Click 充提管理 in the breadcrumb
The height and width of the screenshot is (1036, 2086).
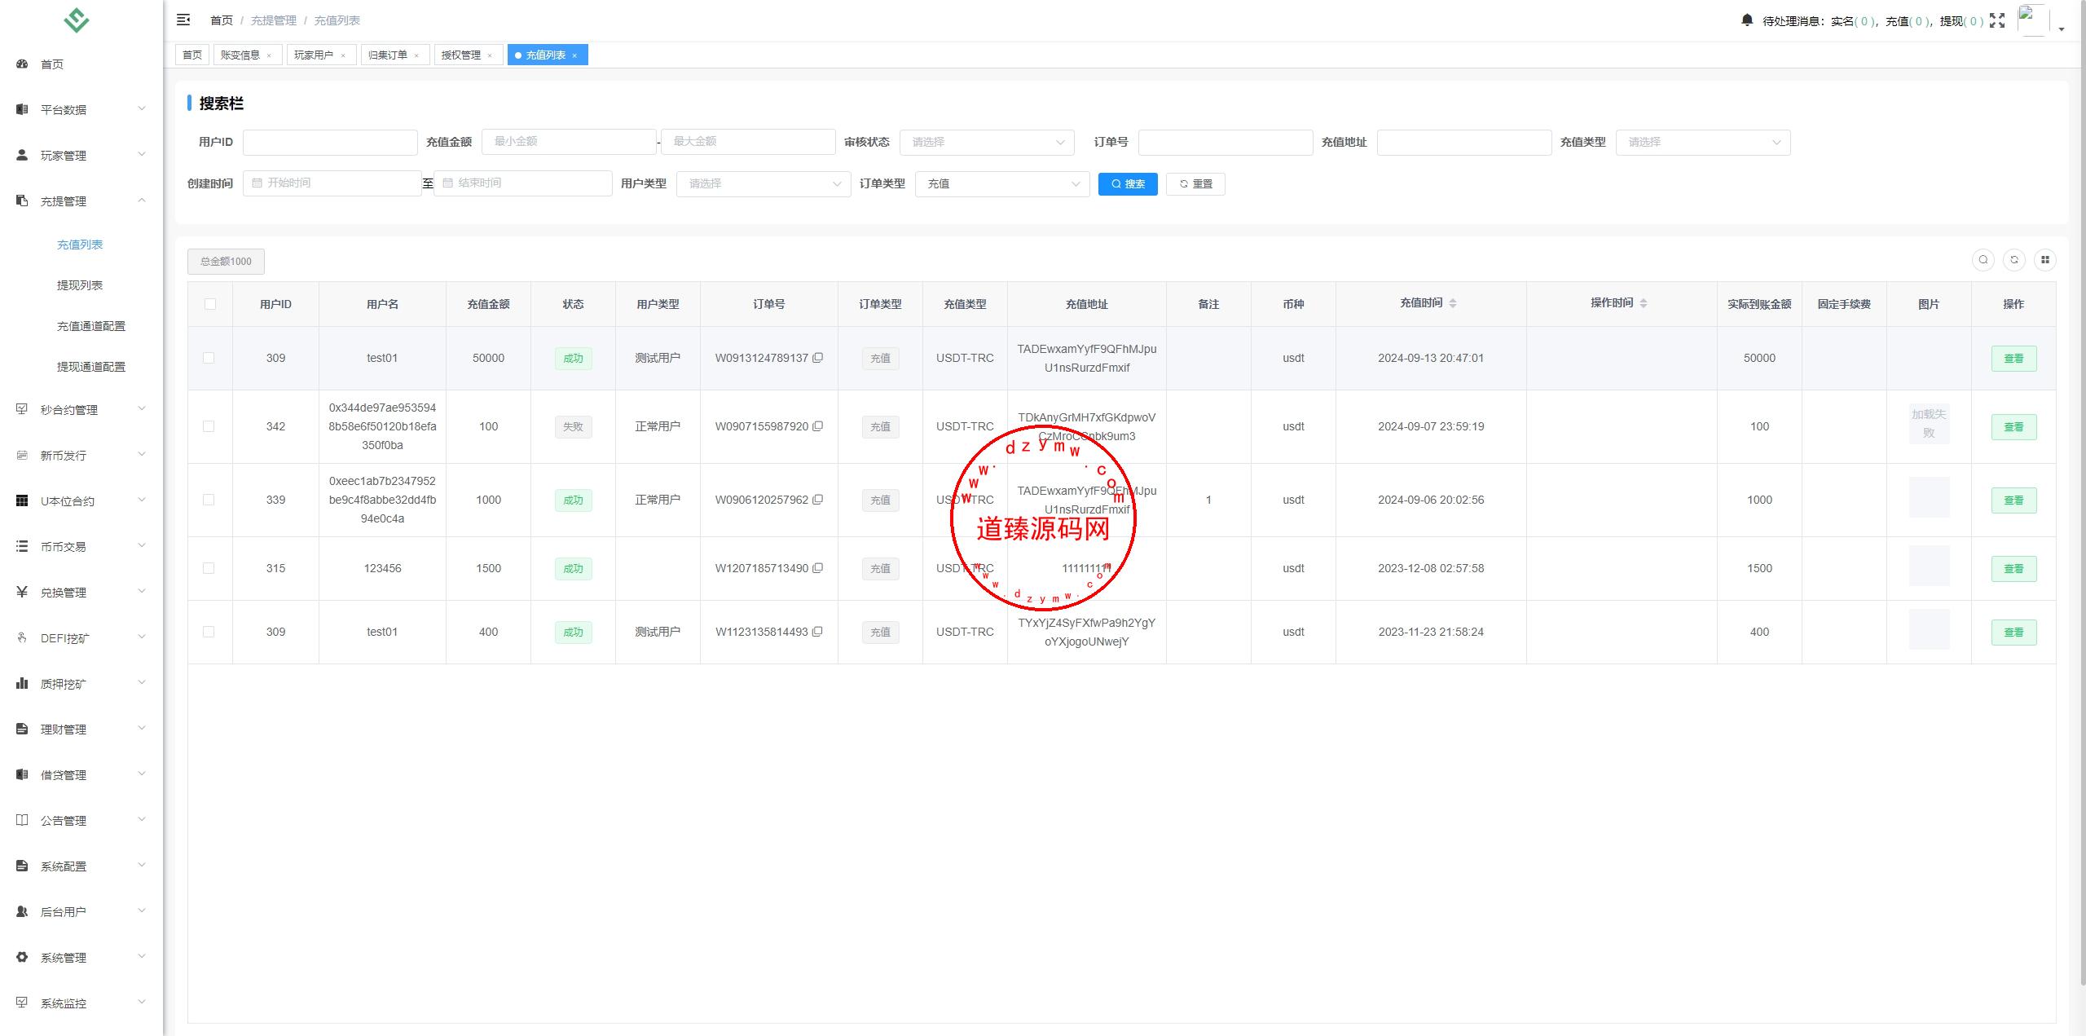(274, 20)
